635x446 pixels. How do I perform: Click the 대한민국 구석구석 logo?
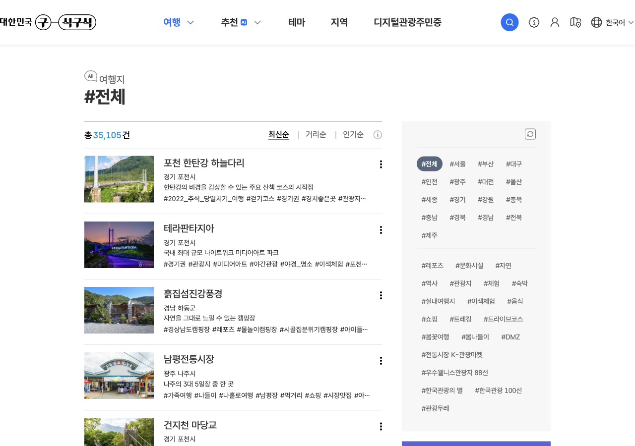(x=48, y=22)
